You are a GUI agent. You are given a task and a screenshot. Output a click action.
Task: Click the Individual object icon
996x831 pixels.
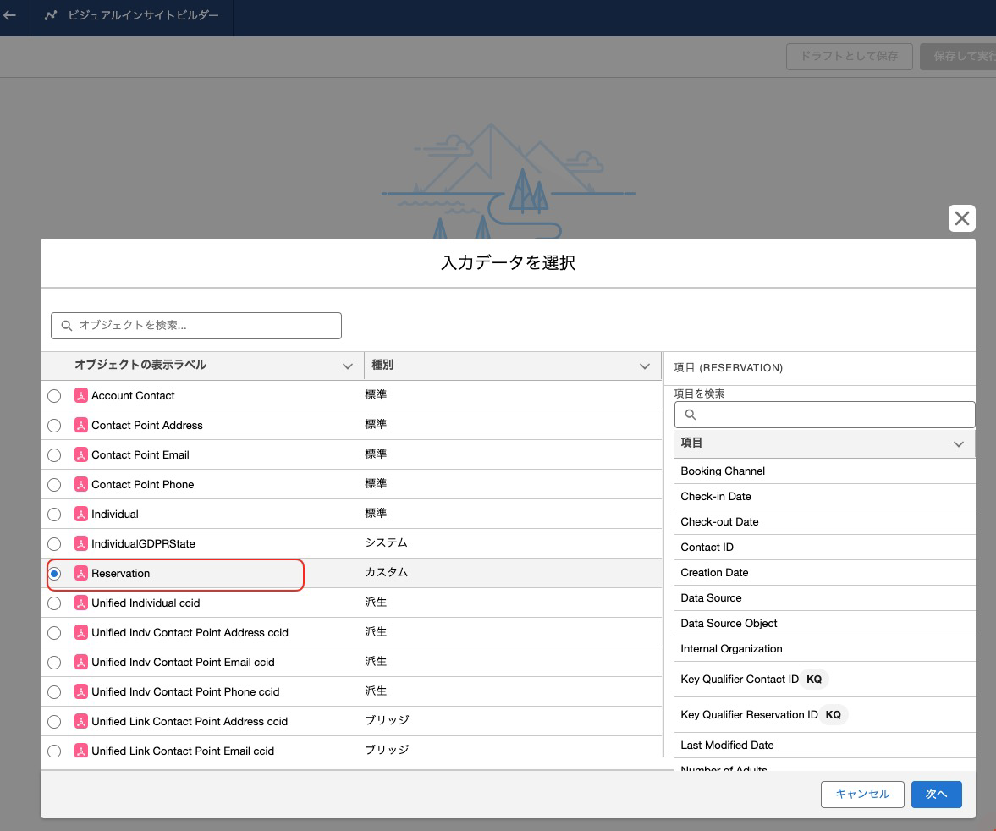click(80, 514)
